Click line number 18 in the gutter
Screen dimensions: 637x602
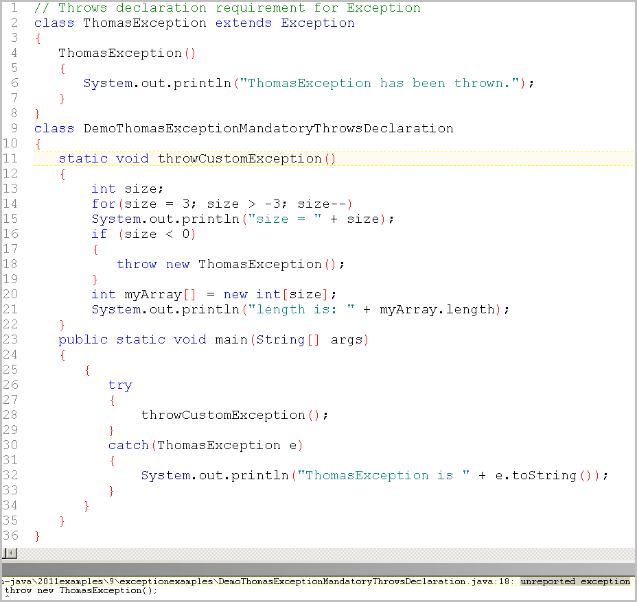10,264
